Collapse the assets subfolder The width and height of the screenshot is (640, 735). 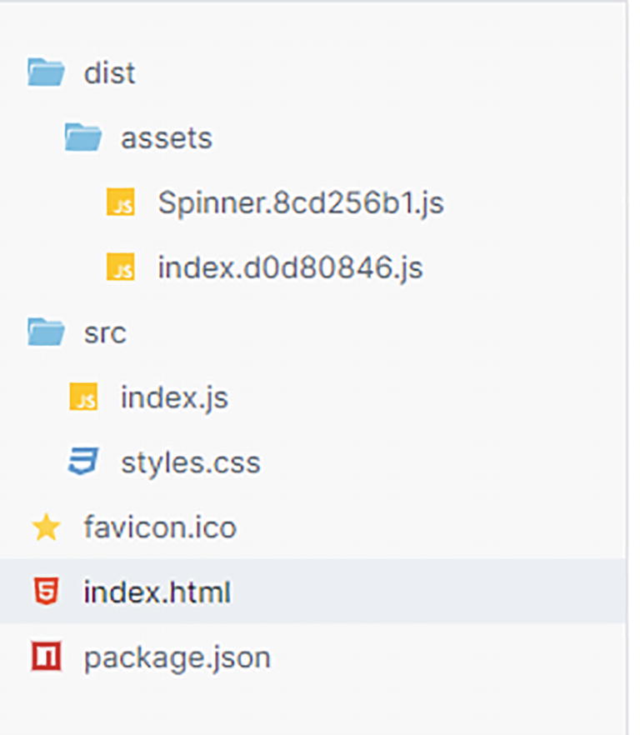tap(166, 137)
